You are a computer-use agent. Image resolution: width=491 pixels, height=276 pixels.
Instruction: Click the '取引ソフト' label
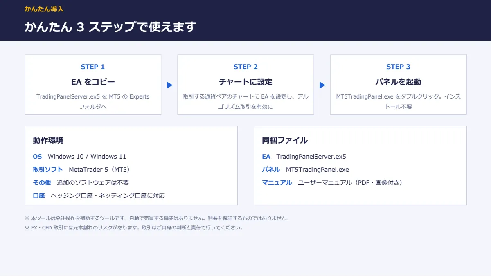point(48,170)
